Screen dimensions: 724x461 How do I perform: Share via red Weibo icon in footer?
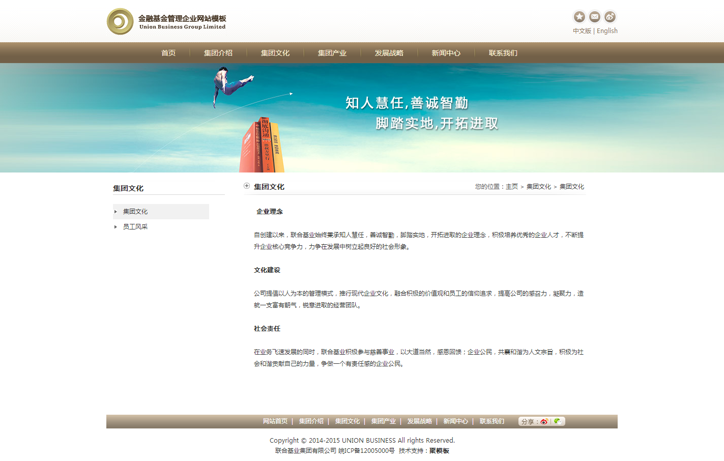[x=544, y=421]
